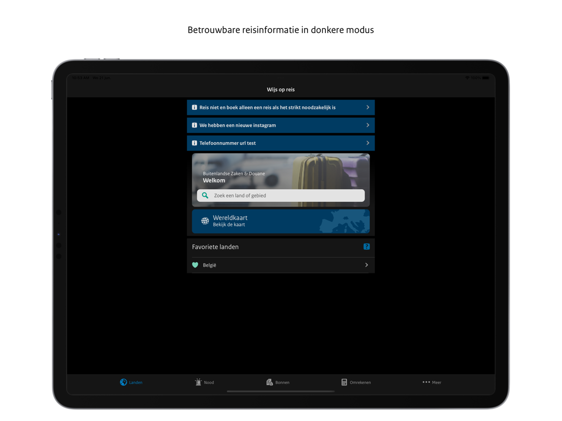Viewport: 562px width, 421px height.
Task: Click chevron on 'Telefoonnummer url test' banner
Action: [368, 143]
